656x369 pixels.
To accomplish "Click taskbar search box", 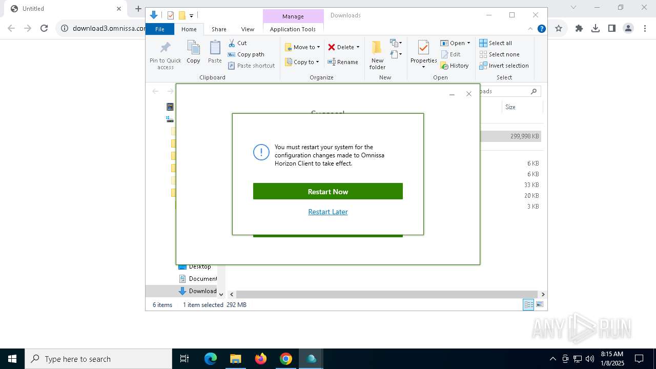I will (98, 359).
